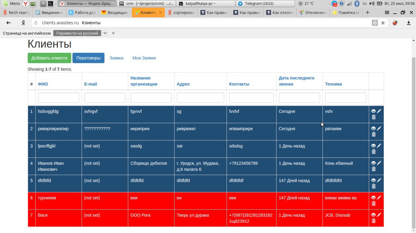416x233 pixels.
Task: Delete Иванов Иван Иванович with the trash icon
Action: point(373,169)
